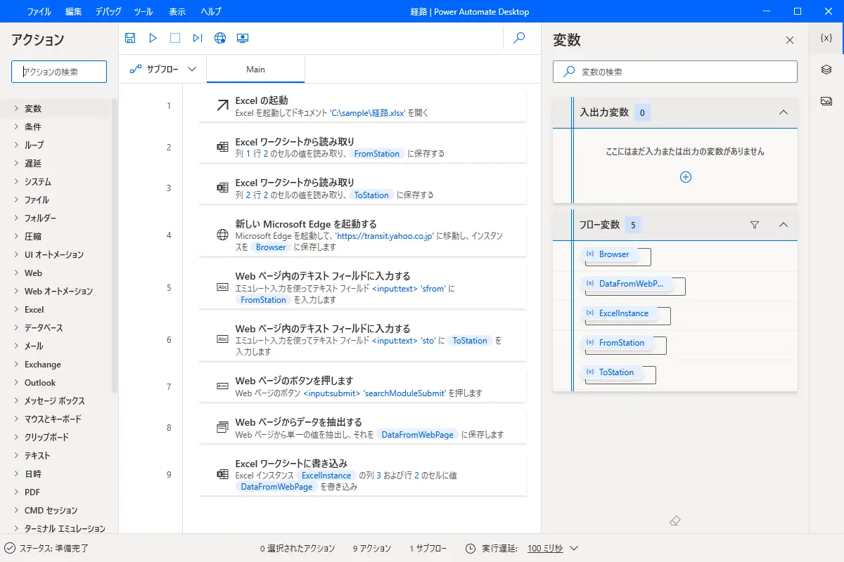
Task: Expand the 条件 action group
Action: pos(17,127)
